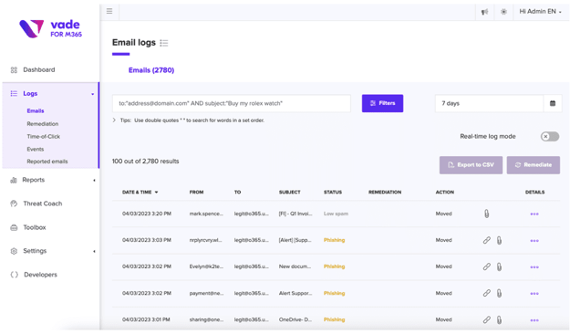Click attachment icon in Evelyn@k2te row
This screenshot has height=334, width=570.
499,267
